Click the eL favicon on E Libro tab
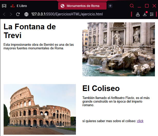 [x=13, y=6]
